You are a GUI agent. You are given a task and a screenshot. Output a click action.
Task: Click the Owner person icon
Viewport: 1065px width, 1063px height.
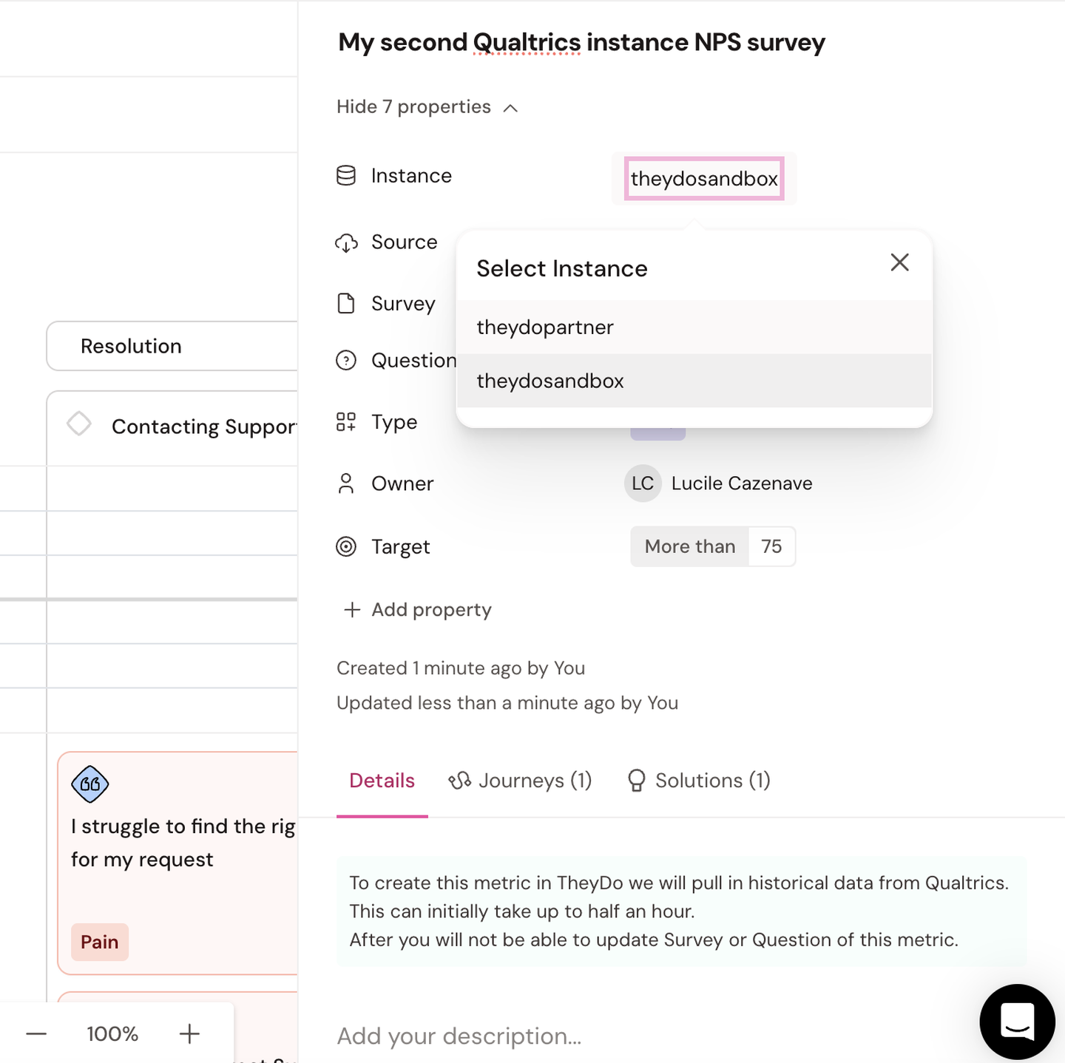[347, 483]
